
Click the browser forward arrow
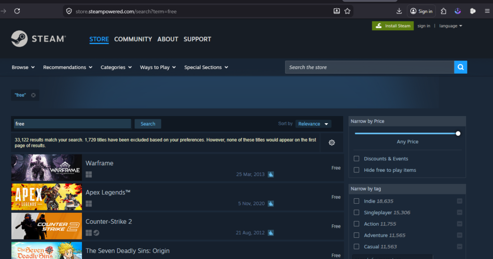tap(3, 11)
